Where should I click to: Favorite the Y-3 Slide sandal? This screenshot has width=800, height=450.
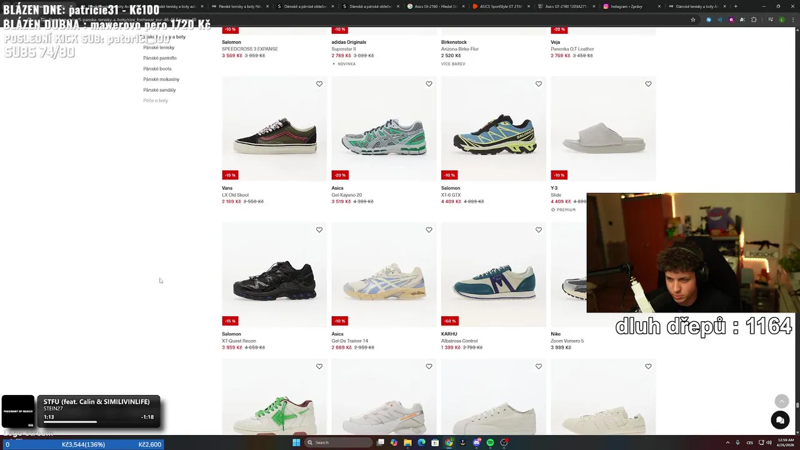click(648, 84)
